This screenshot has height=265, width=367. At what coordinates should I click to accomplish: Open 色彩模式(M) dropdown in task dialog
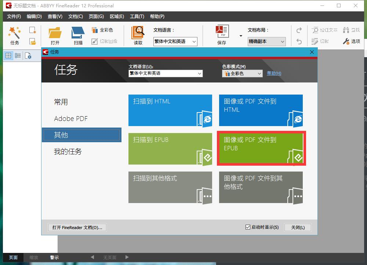click(x=242, y=74)
